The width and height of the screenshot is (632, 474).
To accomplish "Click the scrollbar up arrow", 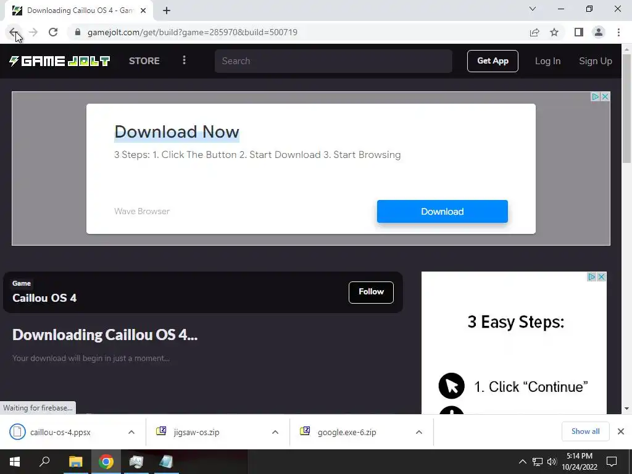I will point(626,49).
